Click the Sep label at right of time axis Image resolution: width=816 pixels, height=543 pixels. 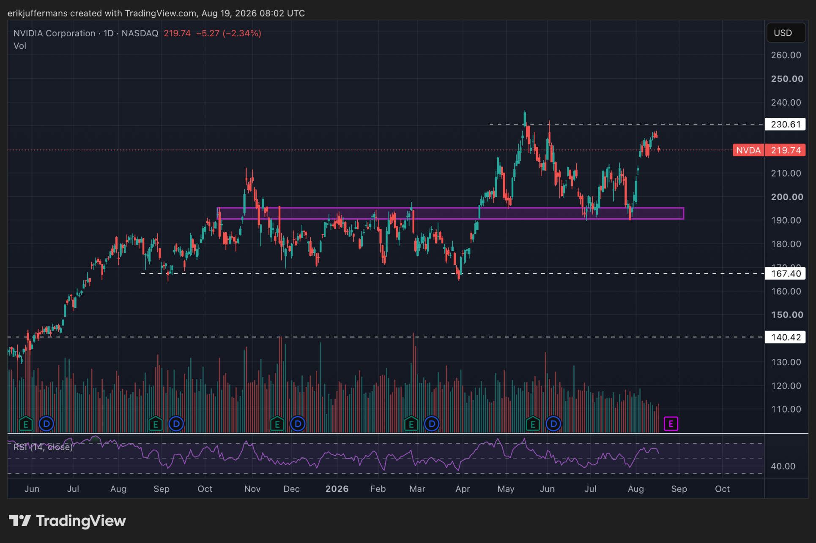(679, 489)
